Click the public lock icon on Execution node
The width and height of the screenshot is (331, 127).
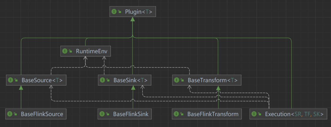pos(260,114)
